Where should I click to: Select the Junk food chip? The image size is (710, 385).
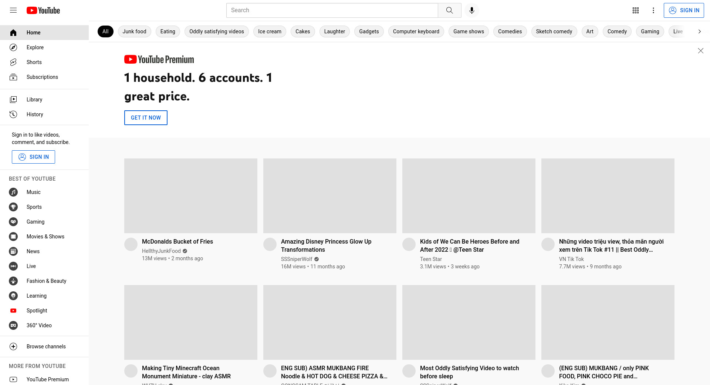pos(135,31)
